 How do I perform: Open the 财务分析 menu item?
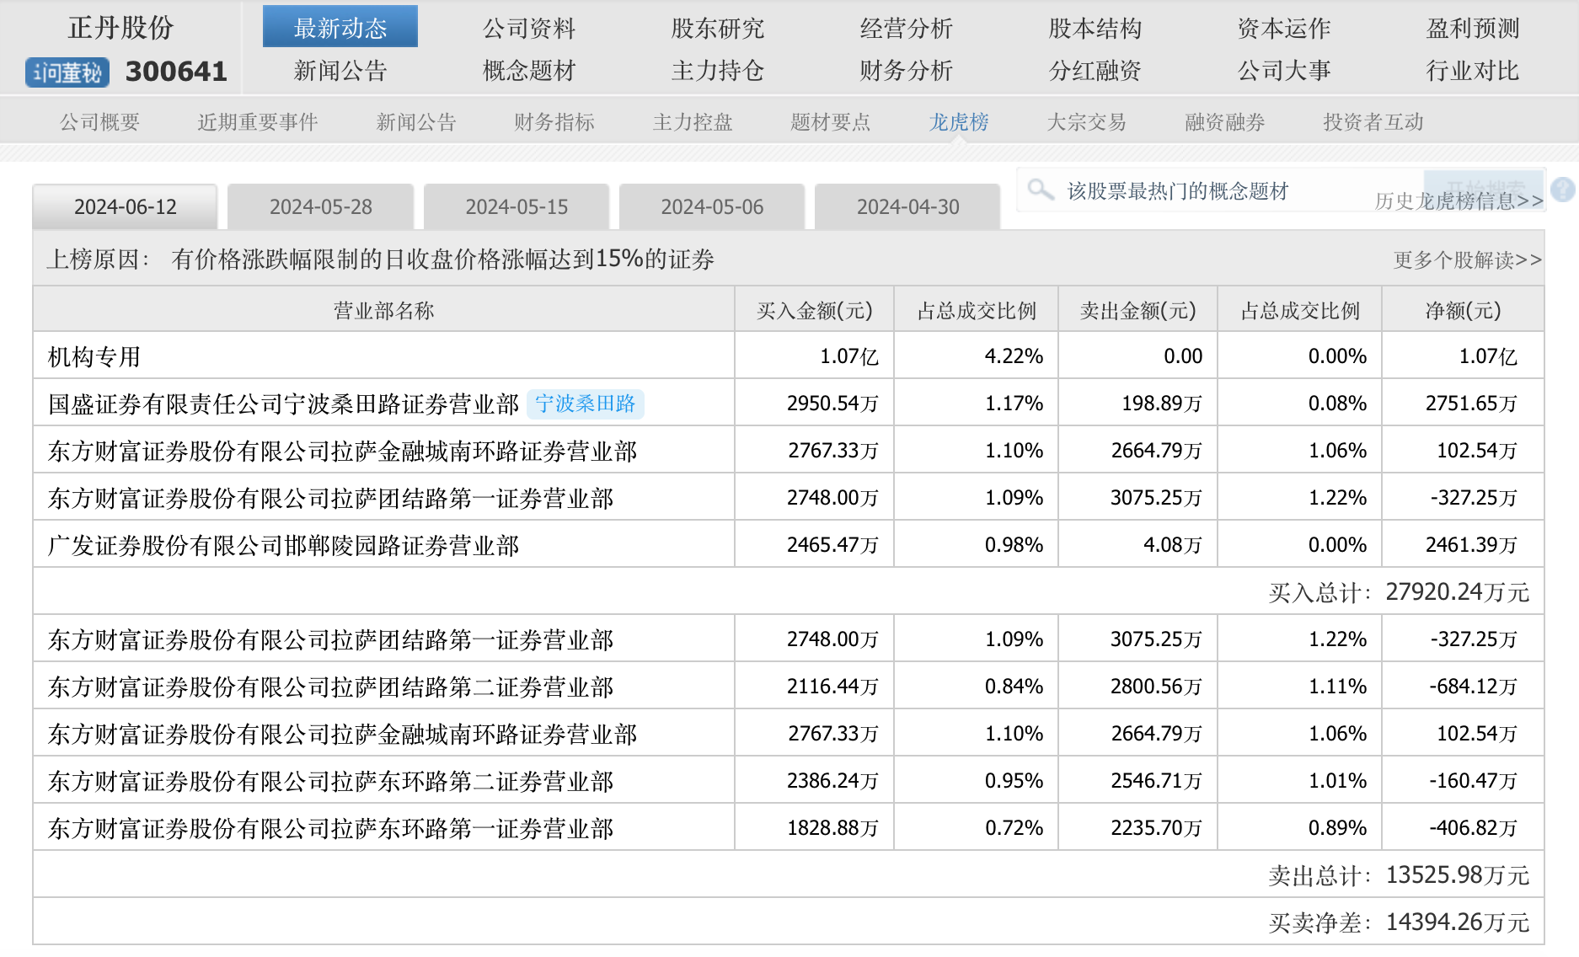906,70
